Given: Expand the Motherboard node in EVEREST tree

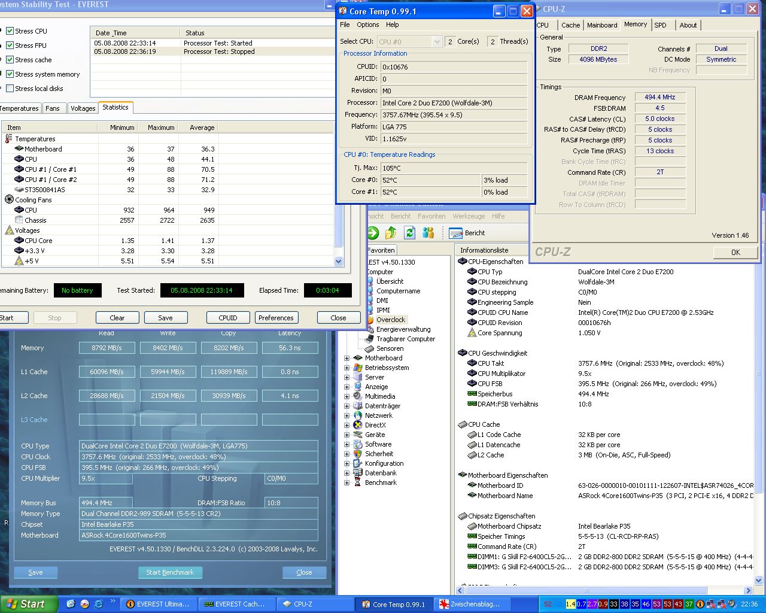Looking at the screenshot, I should pyautogui.click(x=346, y=358).
